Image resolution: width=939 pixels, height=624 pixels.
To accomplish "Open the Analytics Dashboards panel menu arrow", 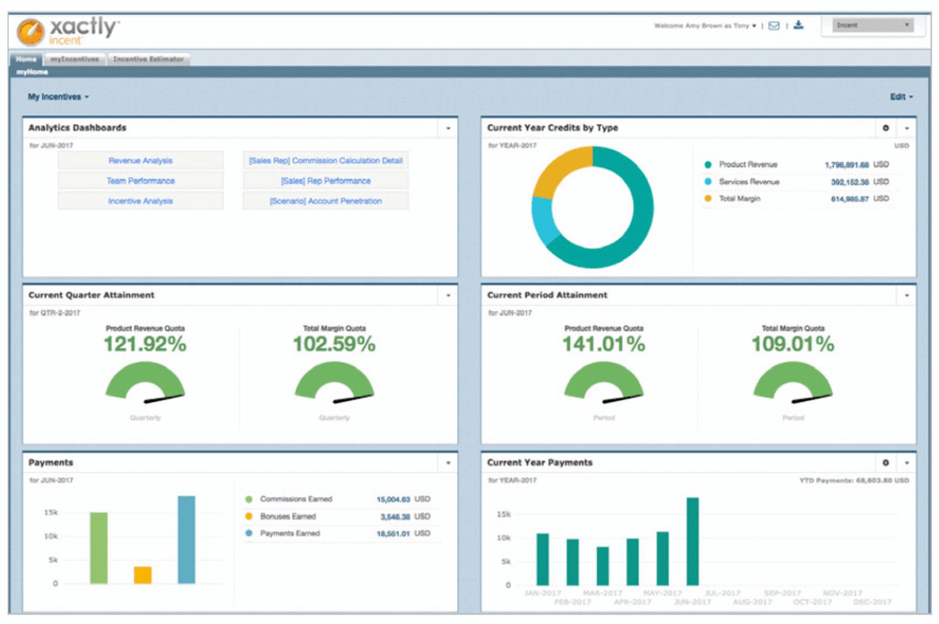I will click(x=450, y=127).
